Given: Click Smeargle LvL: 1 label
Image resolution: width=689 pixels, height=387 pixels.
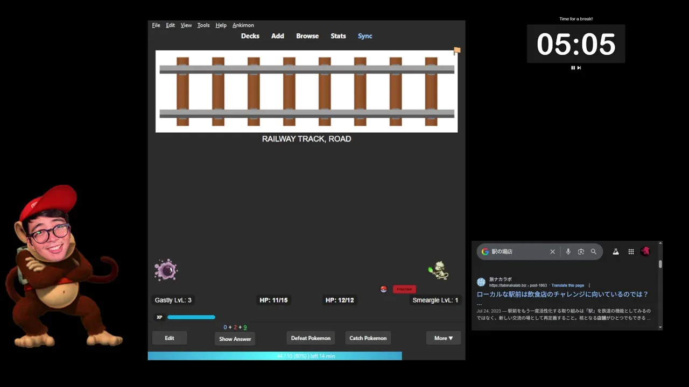Looking at the screenshot, I should 435,300.
